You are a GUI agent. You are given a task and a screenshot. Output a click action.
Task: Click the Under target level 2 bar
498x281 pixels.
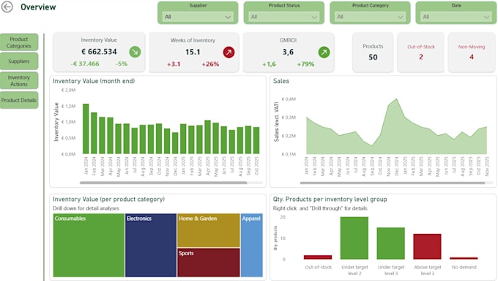click(x=354, y=238)
